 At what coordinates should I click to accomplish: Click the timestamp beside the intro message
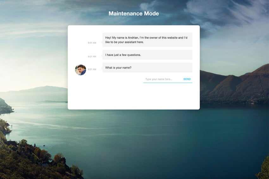(x=92, y=43)
